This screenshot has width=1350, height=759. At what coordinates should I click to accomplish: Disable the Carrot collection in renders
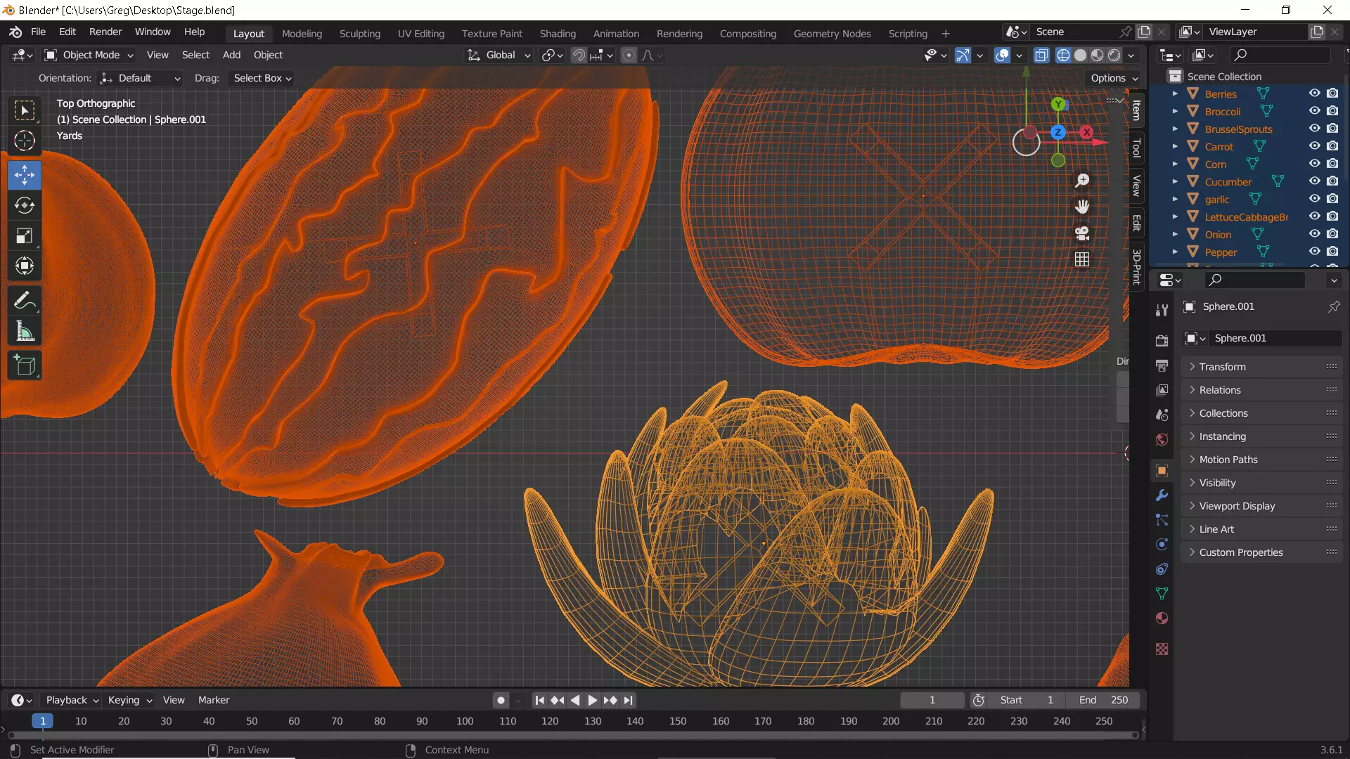1332,146
